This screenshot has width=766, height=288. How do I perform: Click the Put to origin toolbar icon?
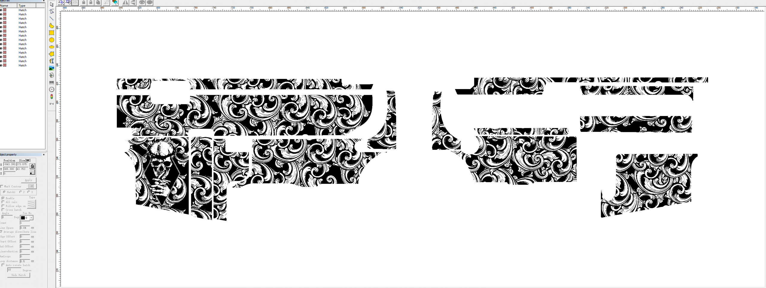pos(106,2)
